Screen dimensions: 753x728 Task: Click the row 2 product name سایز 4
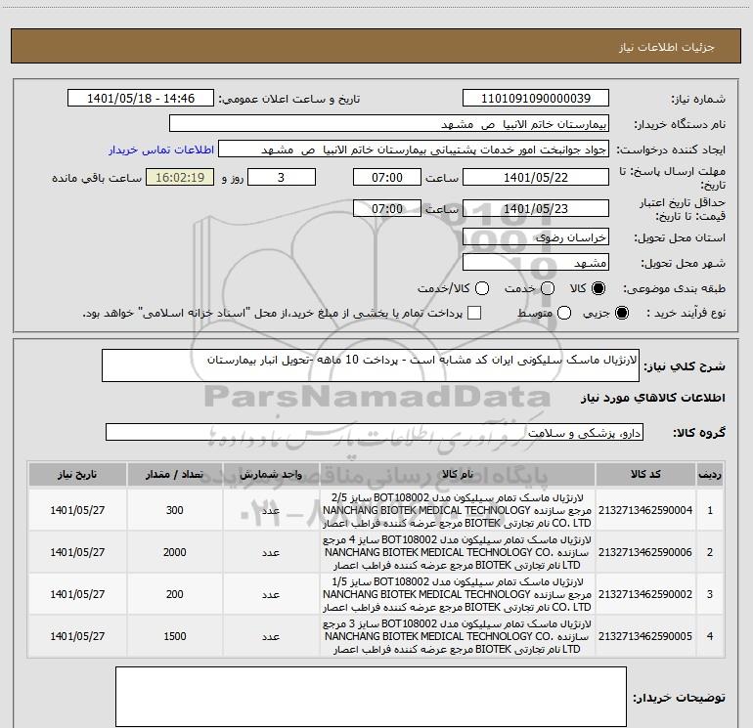(x=458, y=552)
